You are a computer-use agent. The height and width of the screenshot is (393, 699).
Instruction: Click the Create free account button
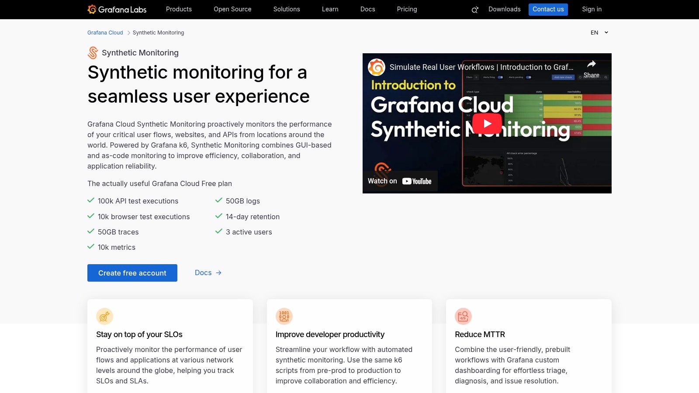tap(132, 272)
